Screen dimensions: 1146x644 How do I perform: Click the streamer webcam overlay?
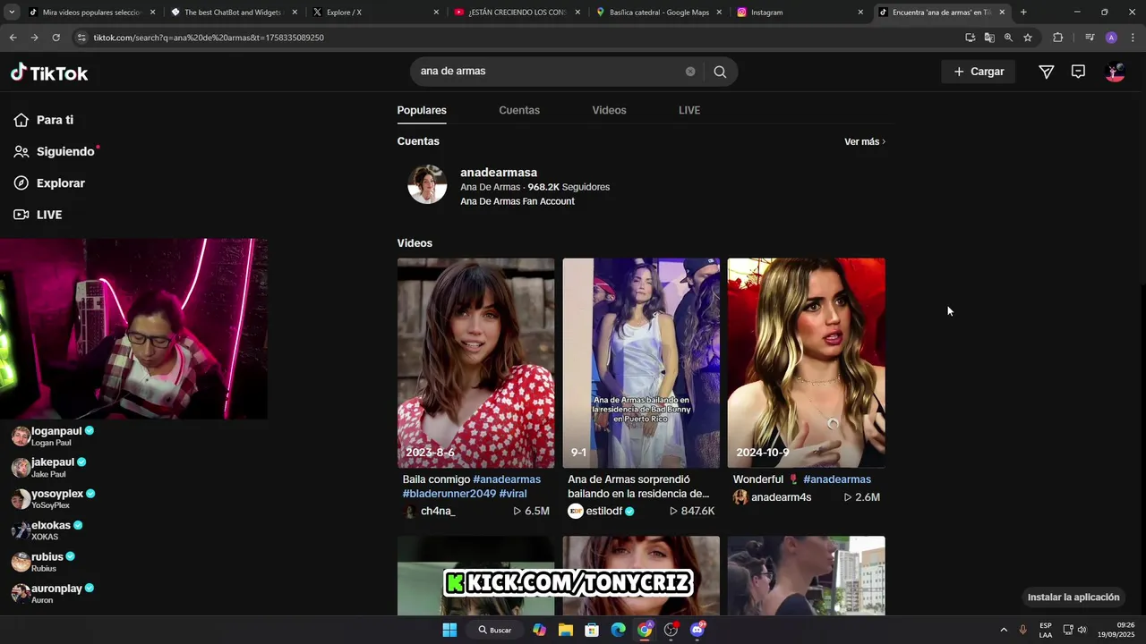133,328
